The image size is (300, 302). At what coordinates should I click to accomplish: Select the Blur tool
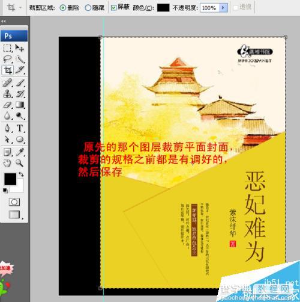(7, 116)
